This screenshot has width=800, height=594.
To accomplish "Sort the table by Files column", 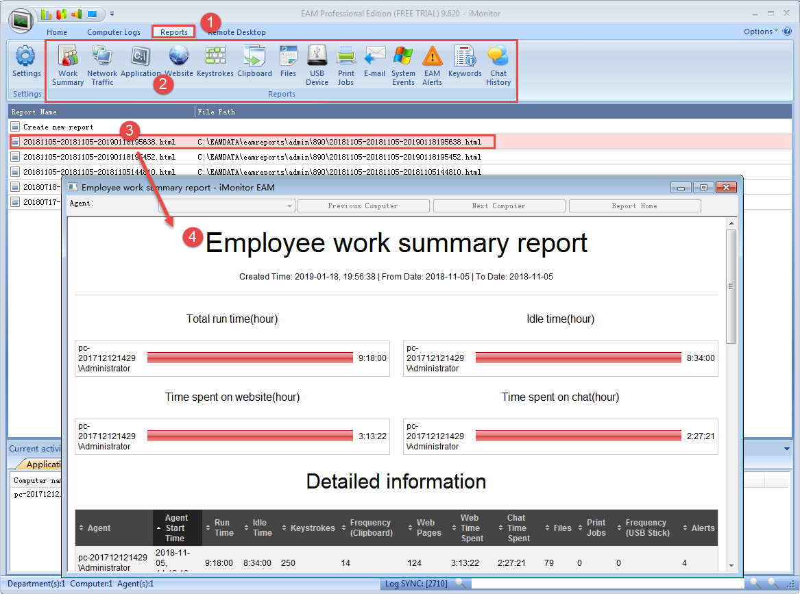I will (x=559, y=528).
